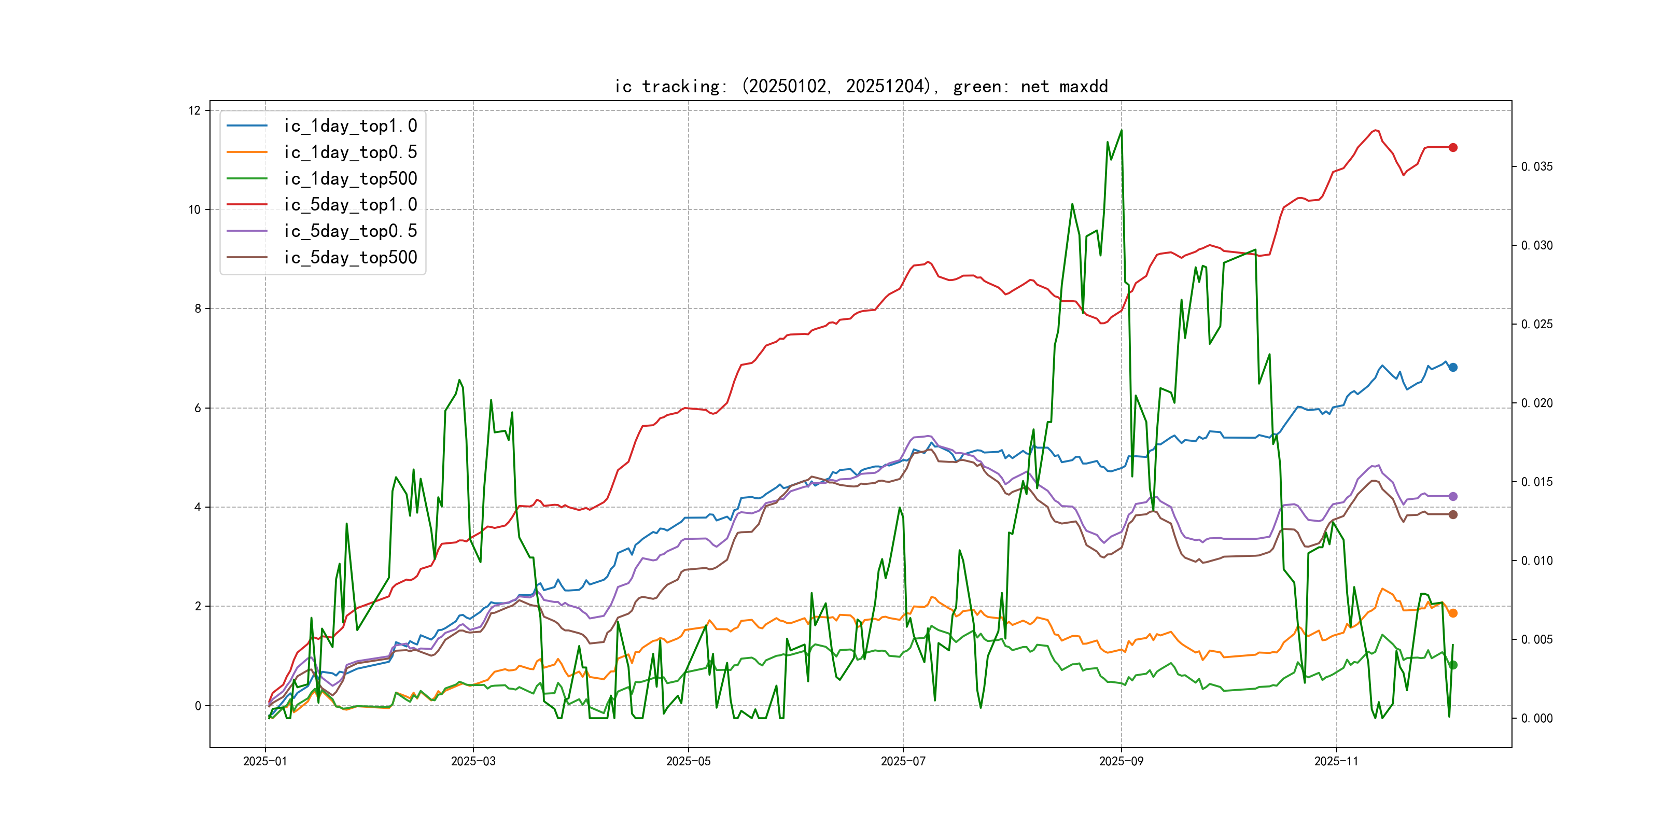This screenshot has width=1680, height=840.
Task: Click the red endpoint dot marker
Action: tap(1453, 147)
